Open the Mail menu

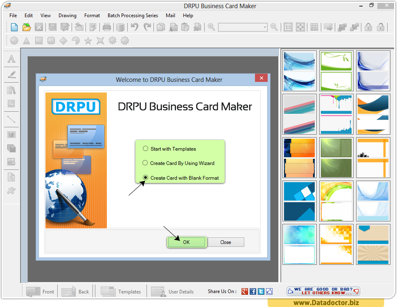coord(170,16)
